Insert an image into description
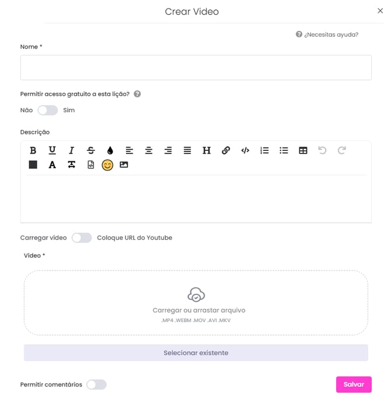 [124, 165]
